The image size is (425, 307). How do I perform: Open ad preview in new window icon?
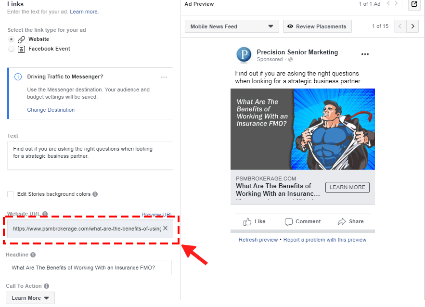click(414, 4)
